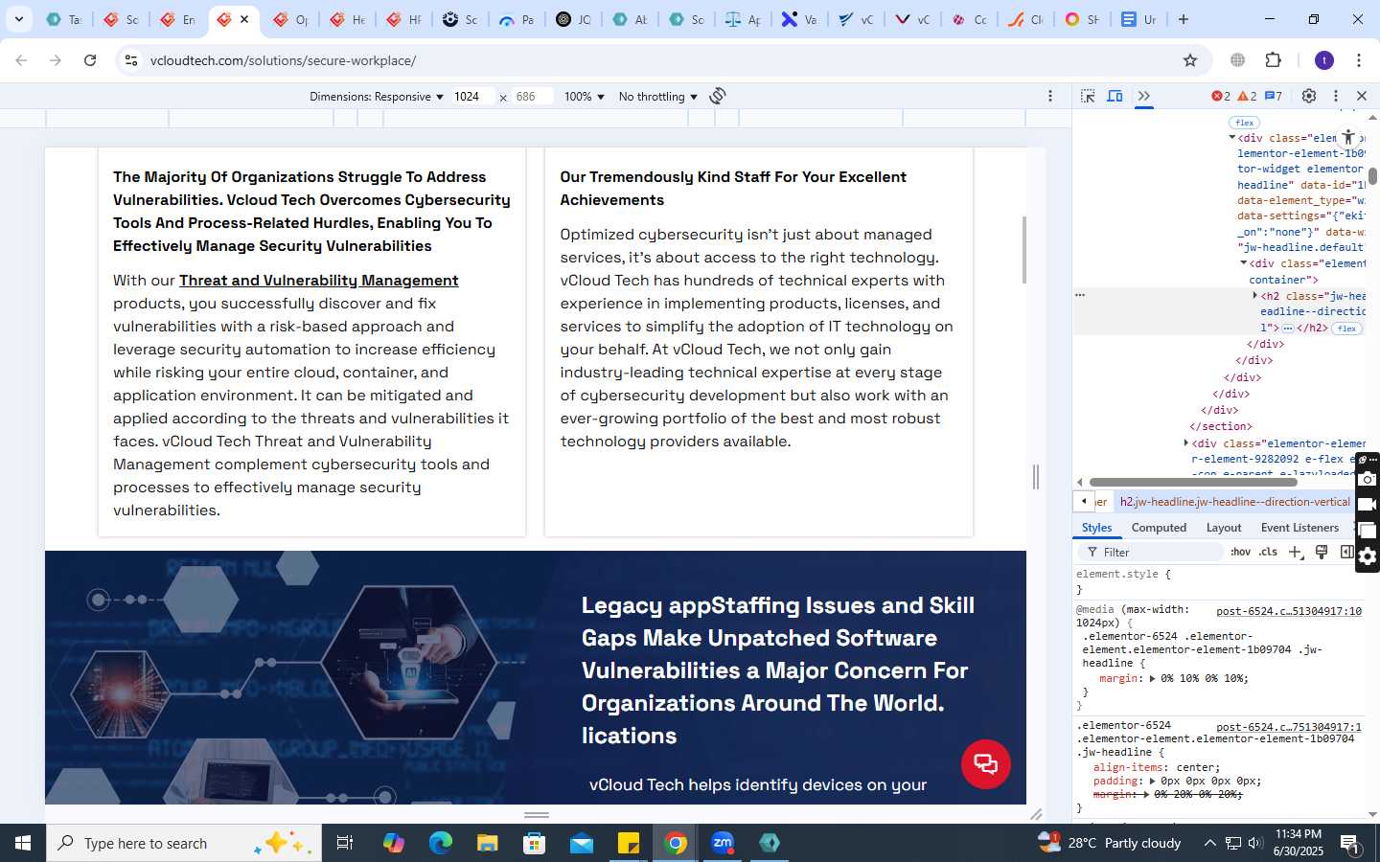Click the site information icon in the address bar
1380x862 pixels.
click(131, 60)
